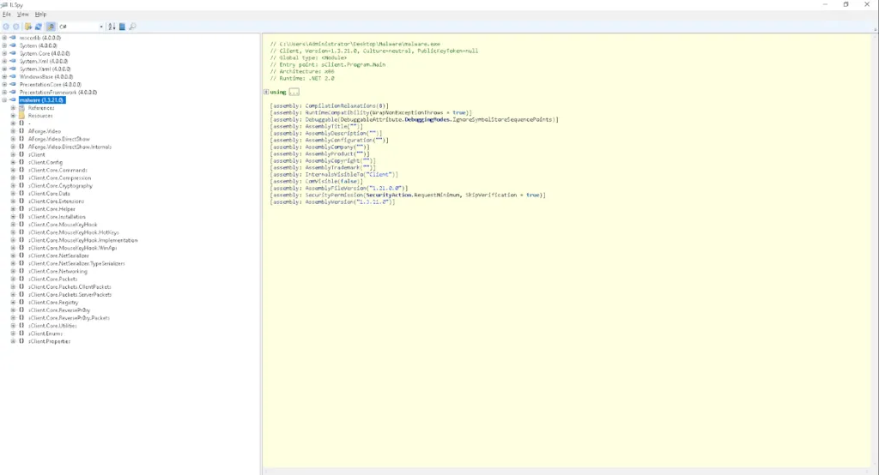Open the C# language dropdown
This screenshot has height=475, width=879.
coord(82,27)
